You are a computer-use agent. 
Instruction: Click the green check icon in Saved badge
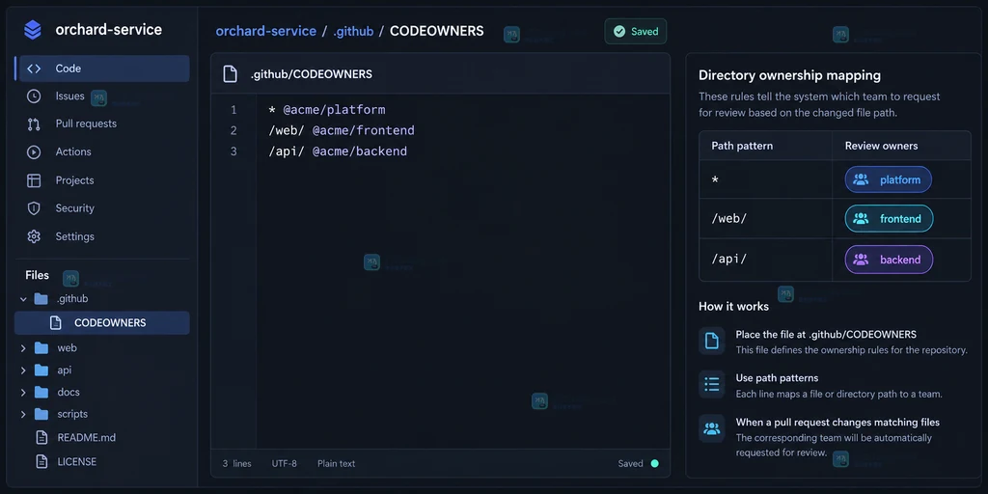[x=619, y=32]
